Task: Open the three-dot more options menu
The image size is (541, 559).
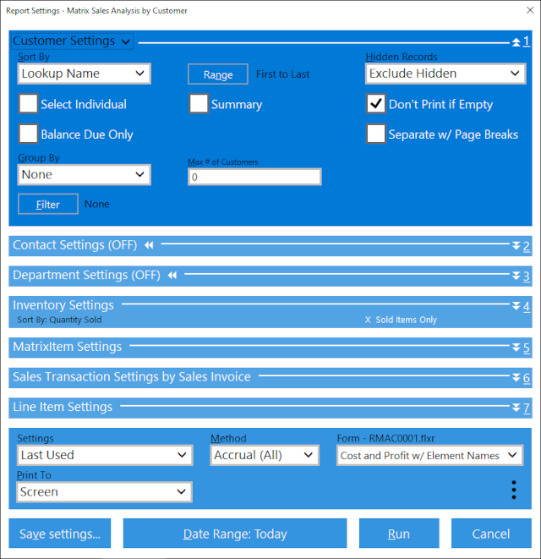Action: pos(512,490)
